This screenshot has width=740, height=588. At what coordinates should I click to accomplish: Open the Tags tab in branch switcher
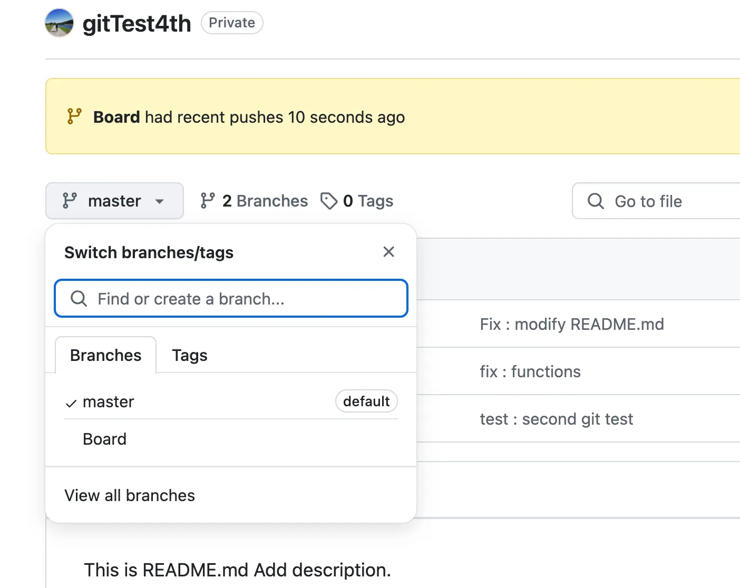(x=190, y=356)
